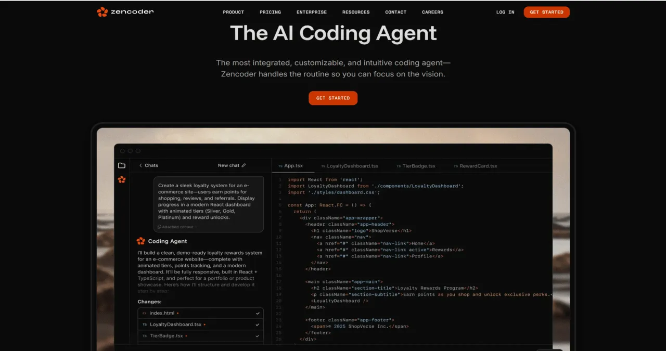Click the Zencoder logo in the navbar
This screenshot has width=666, height=351.
[x=125, y=11]
